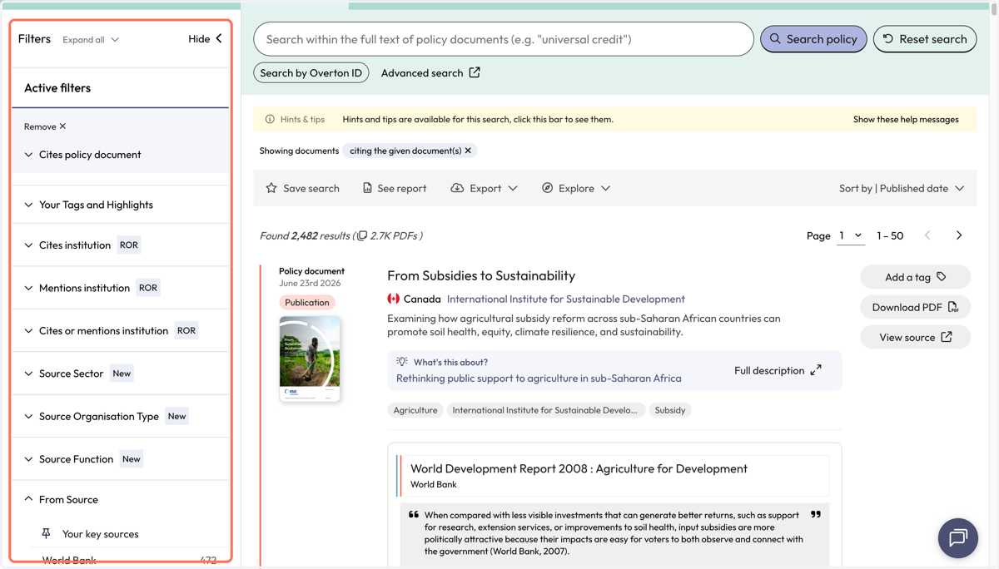Click the document cover thumbnail
999x569 pixels.
310,359
